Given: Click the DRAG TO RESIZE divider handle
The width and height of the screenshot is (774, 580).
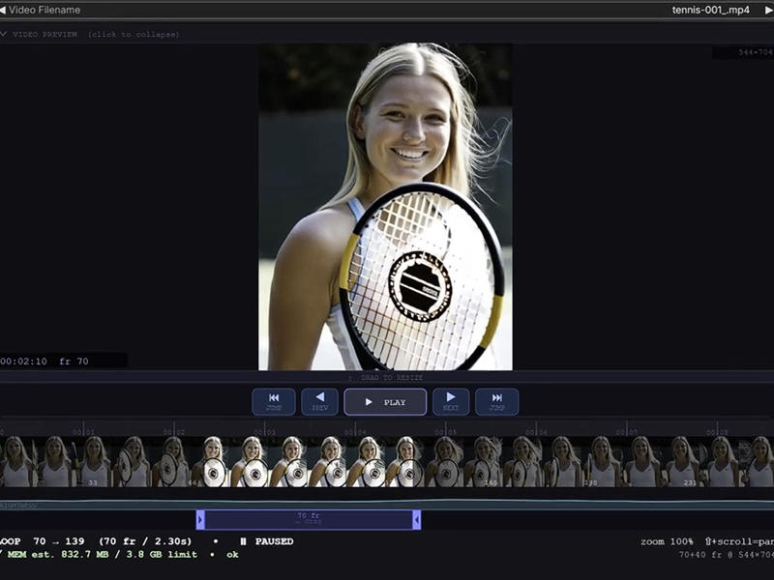Looking at the screenshot, I should click(387, 378).
